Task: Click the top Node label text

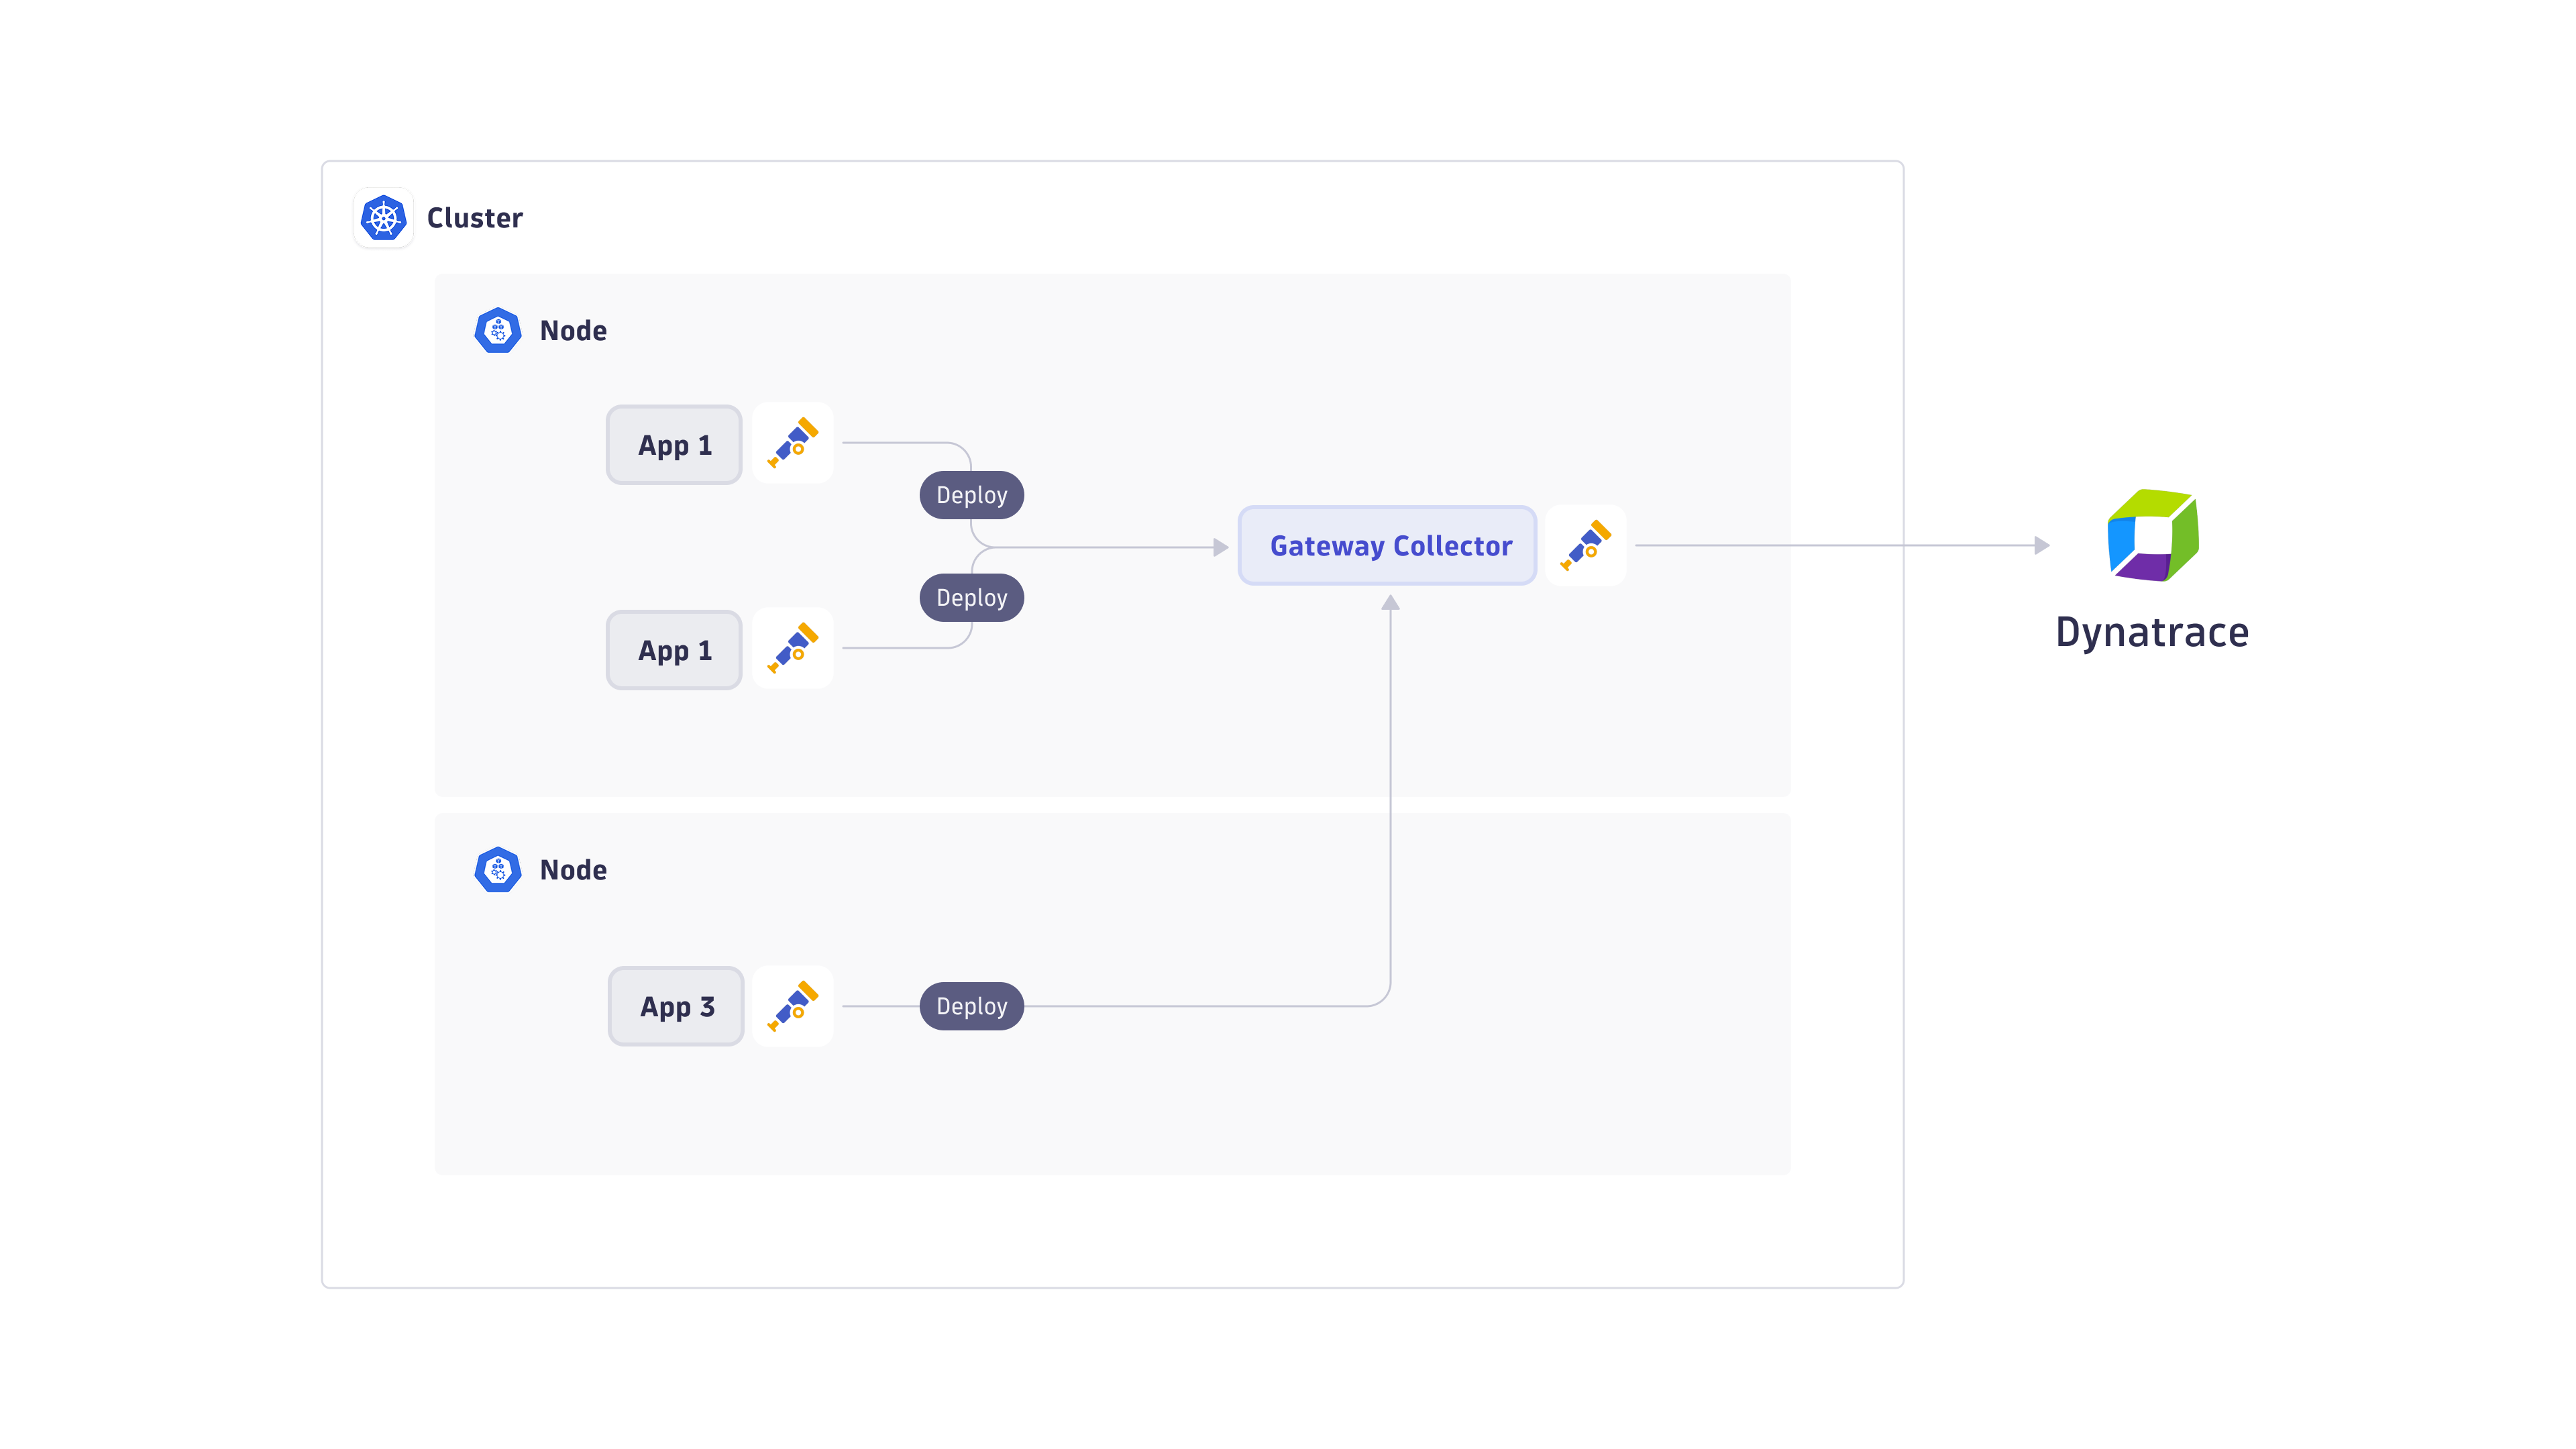Action: click(x=573, y=331)
